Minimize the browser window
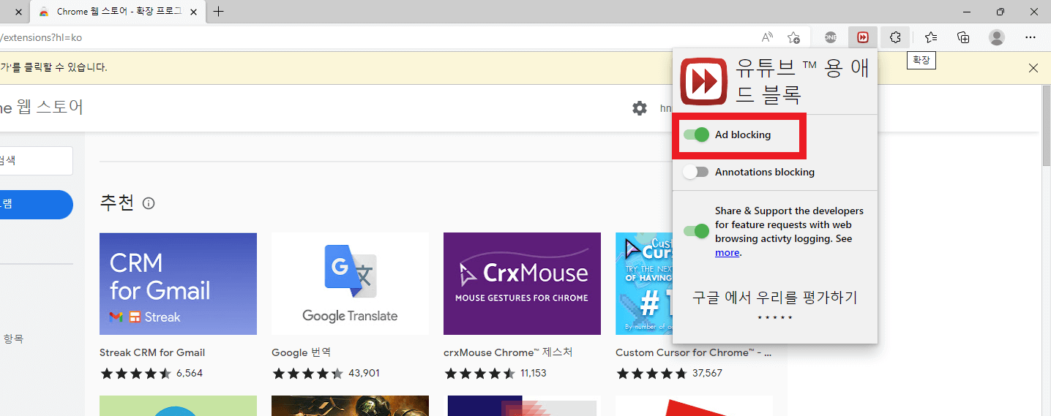The image size is (1051, 416). coord(967,11)
